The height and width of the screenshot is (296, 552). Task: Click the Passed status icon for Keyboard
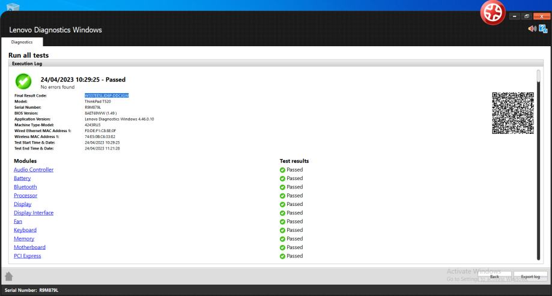click(x=282, y=230)
